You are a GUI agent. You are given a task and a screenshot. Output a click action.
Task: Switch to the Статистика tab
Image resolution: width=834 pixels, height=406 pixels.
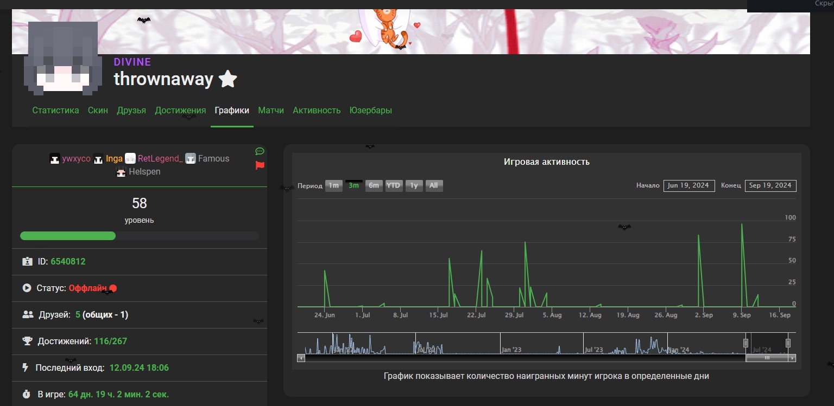point(55,111)
